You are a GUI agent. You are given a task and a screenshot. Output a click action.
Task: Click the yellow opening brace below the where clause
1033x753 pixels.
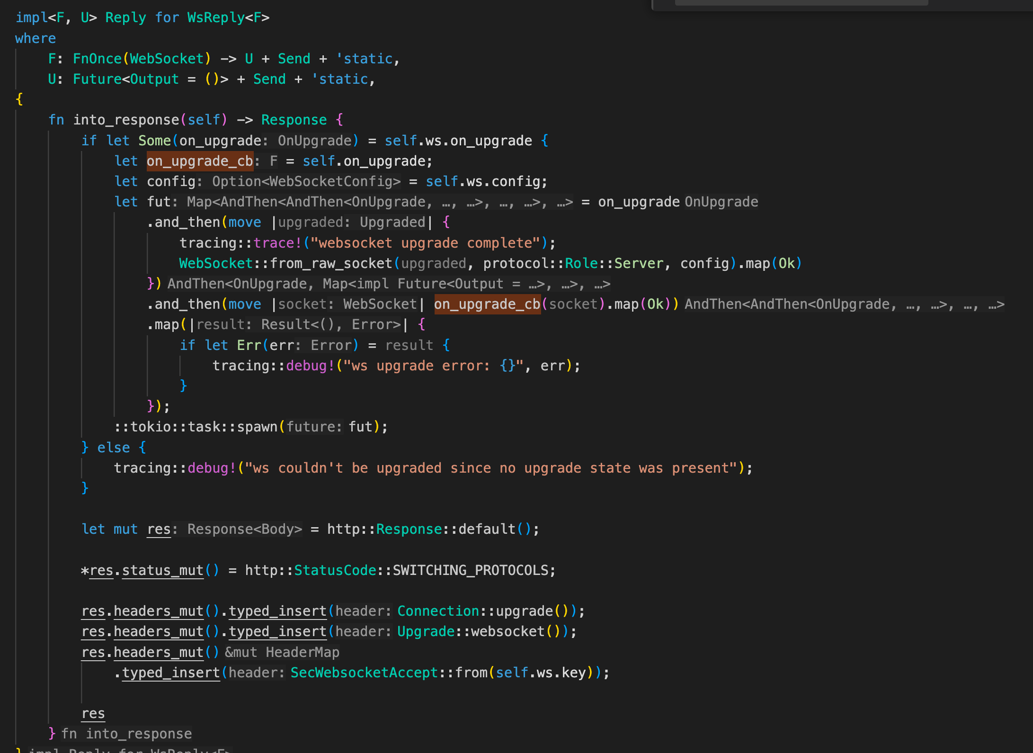coord(19,99)
